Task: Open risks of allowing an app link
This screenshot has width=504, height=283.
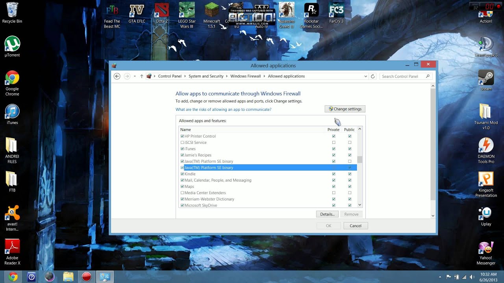Action: pyautogui.click(x=223, y=110)
